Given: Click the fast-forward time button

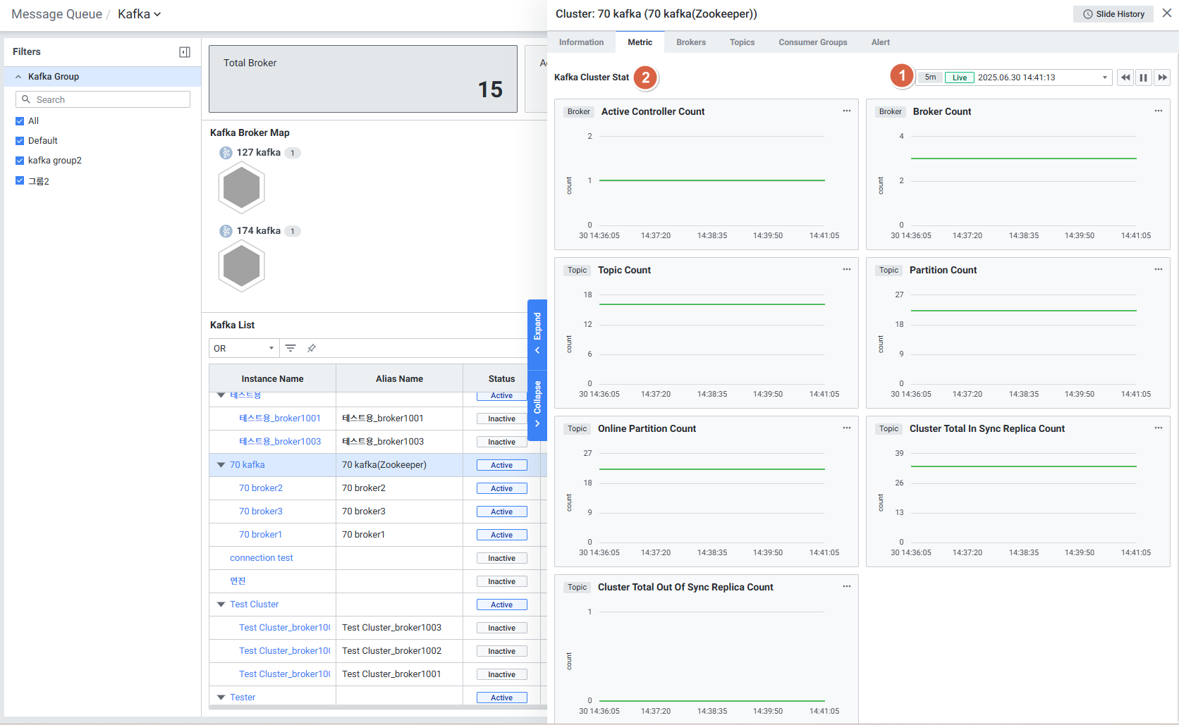Looking at the screenshot, I should tap(1162, 78).
